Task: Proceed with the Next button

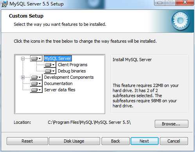Action: [x=145, y=141]
